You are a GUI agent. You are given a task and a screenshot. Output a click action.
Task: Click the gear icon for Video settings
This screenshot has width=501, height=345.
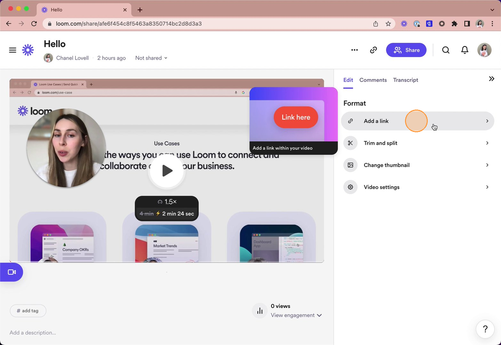(350, 187)
